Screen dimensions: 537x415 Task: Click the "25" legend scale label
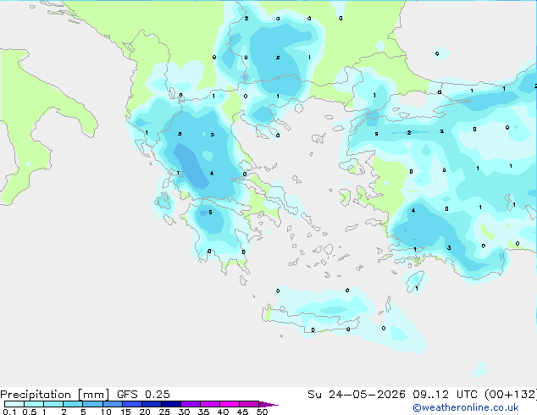coord(164,412)
